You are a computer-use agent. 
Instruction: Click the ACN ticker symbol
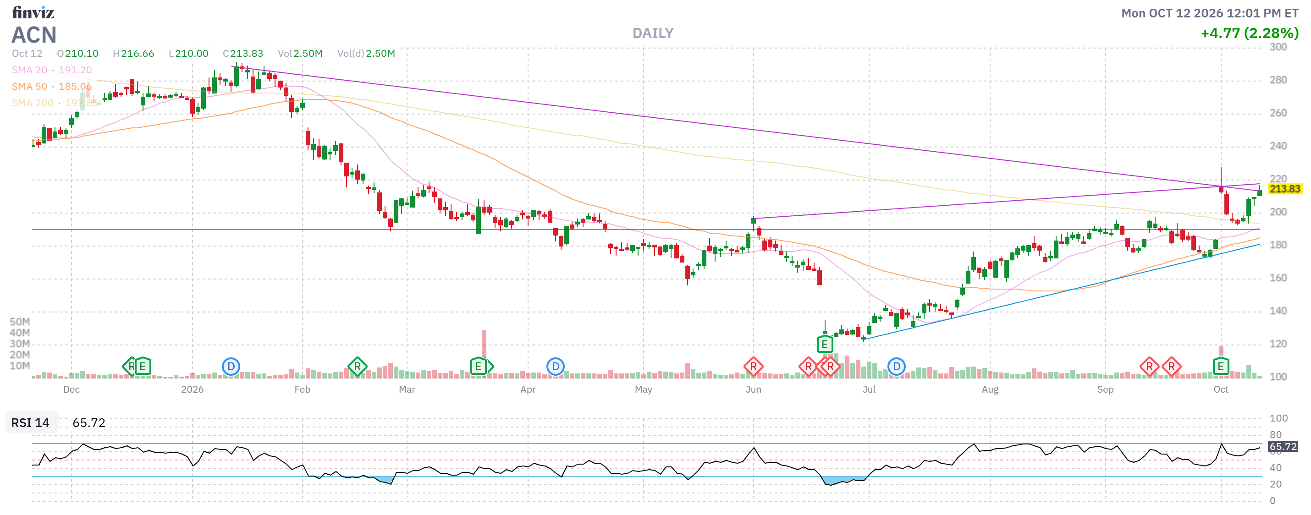pyautogui.click(x=34, y=35)
